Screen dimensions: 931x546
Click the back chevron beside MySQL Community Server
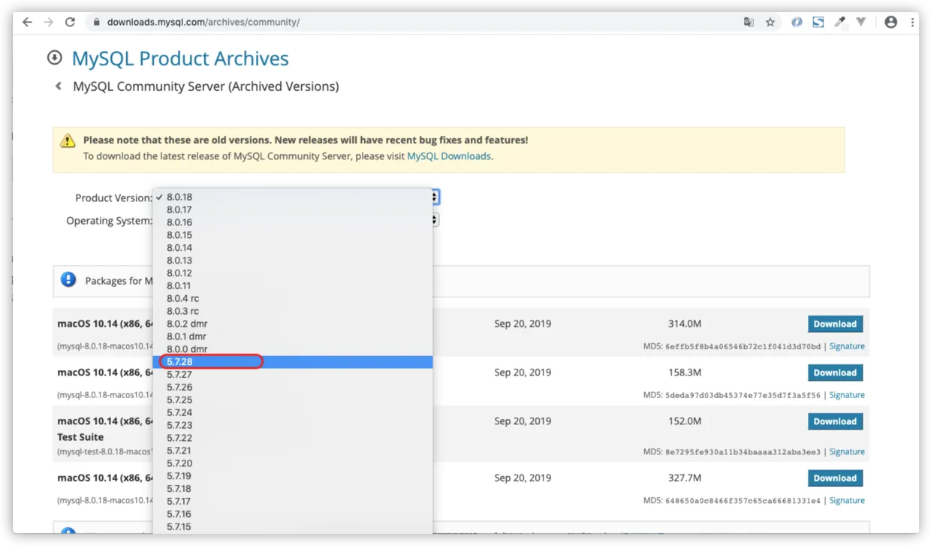coord(59,86)
